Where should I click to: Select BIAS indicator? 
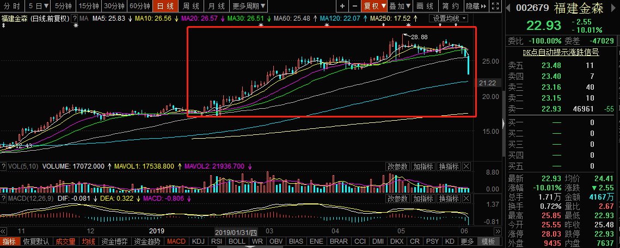[x=297, y=241]
